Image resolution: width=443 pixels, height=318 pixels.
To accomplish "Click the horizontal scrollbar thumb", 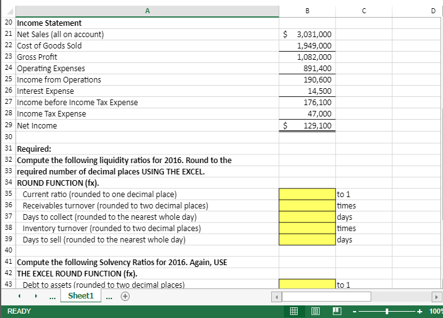I will point(327,297).
